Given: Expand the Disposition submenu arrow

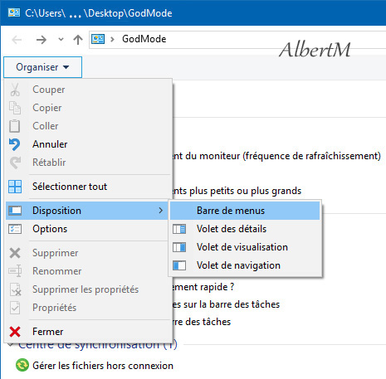Looking at the screenshot, I should click(x=161, y=211).
